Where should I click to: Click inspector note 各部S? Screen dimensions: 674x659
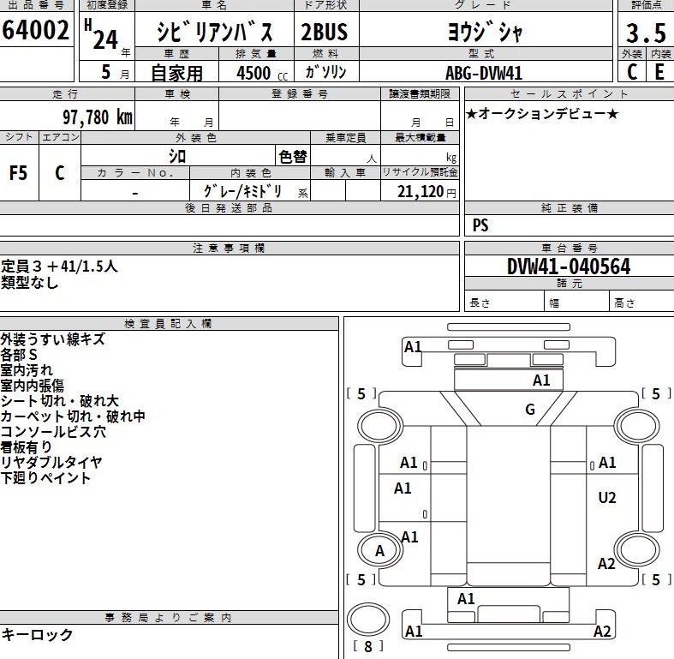pos(19,355)
